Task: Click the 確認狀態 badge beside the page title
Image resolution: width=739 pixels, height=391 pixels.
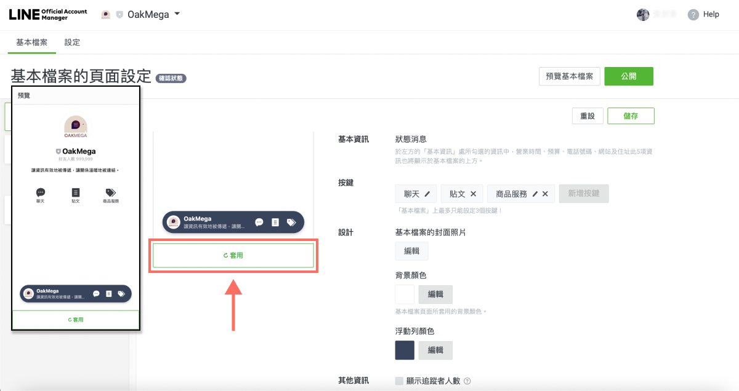Action: [171, 78]
